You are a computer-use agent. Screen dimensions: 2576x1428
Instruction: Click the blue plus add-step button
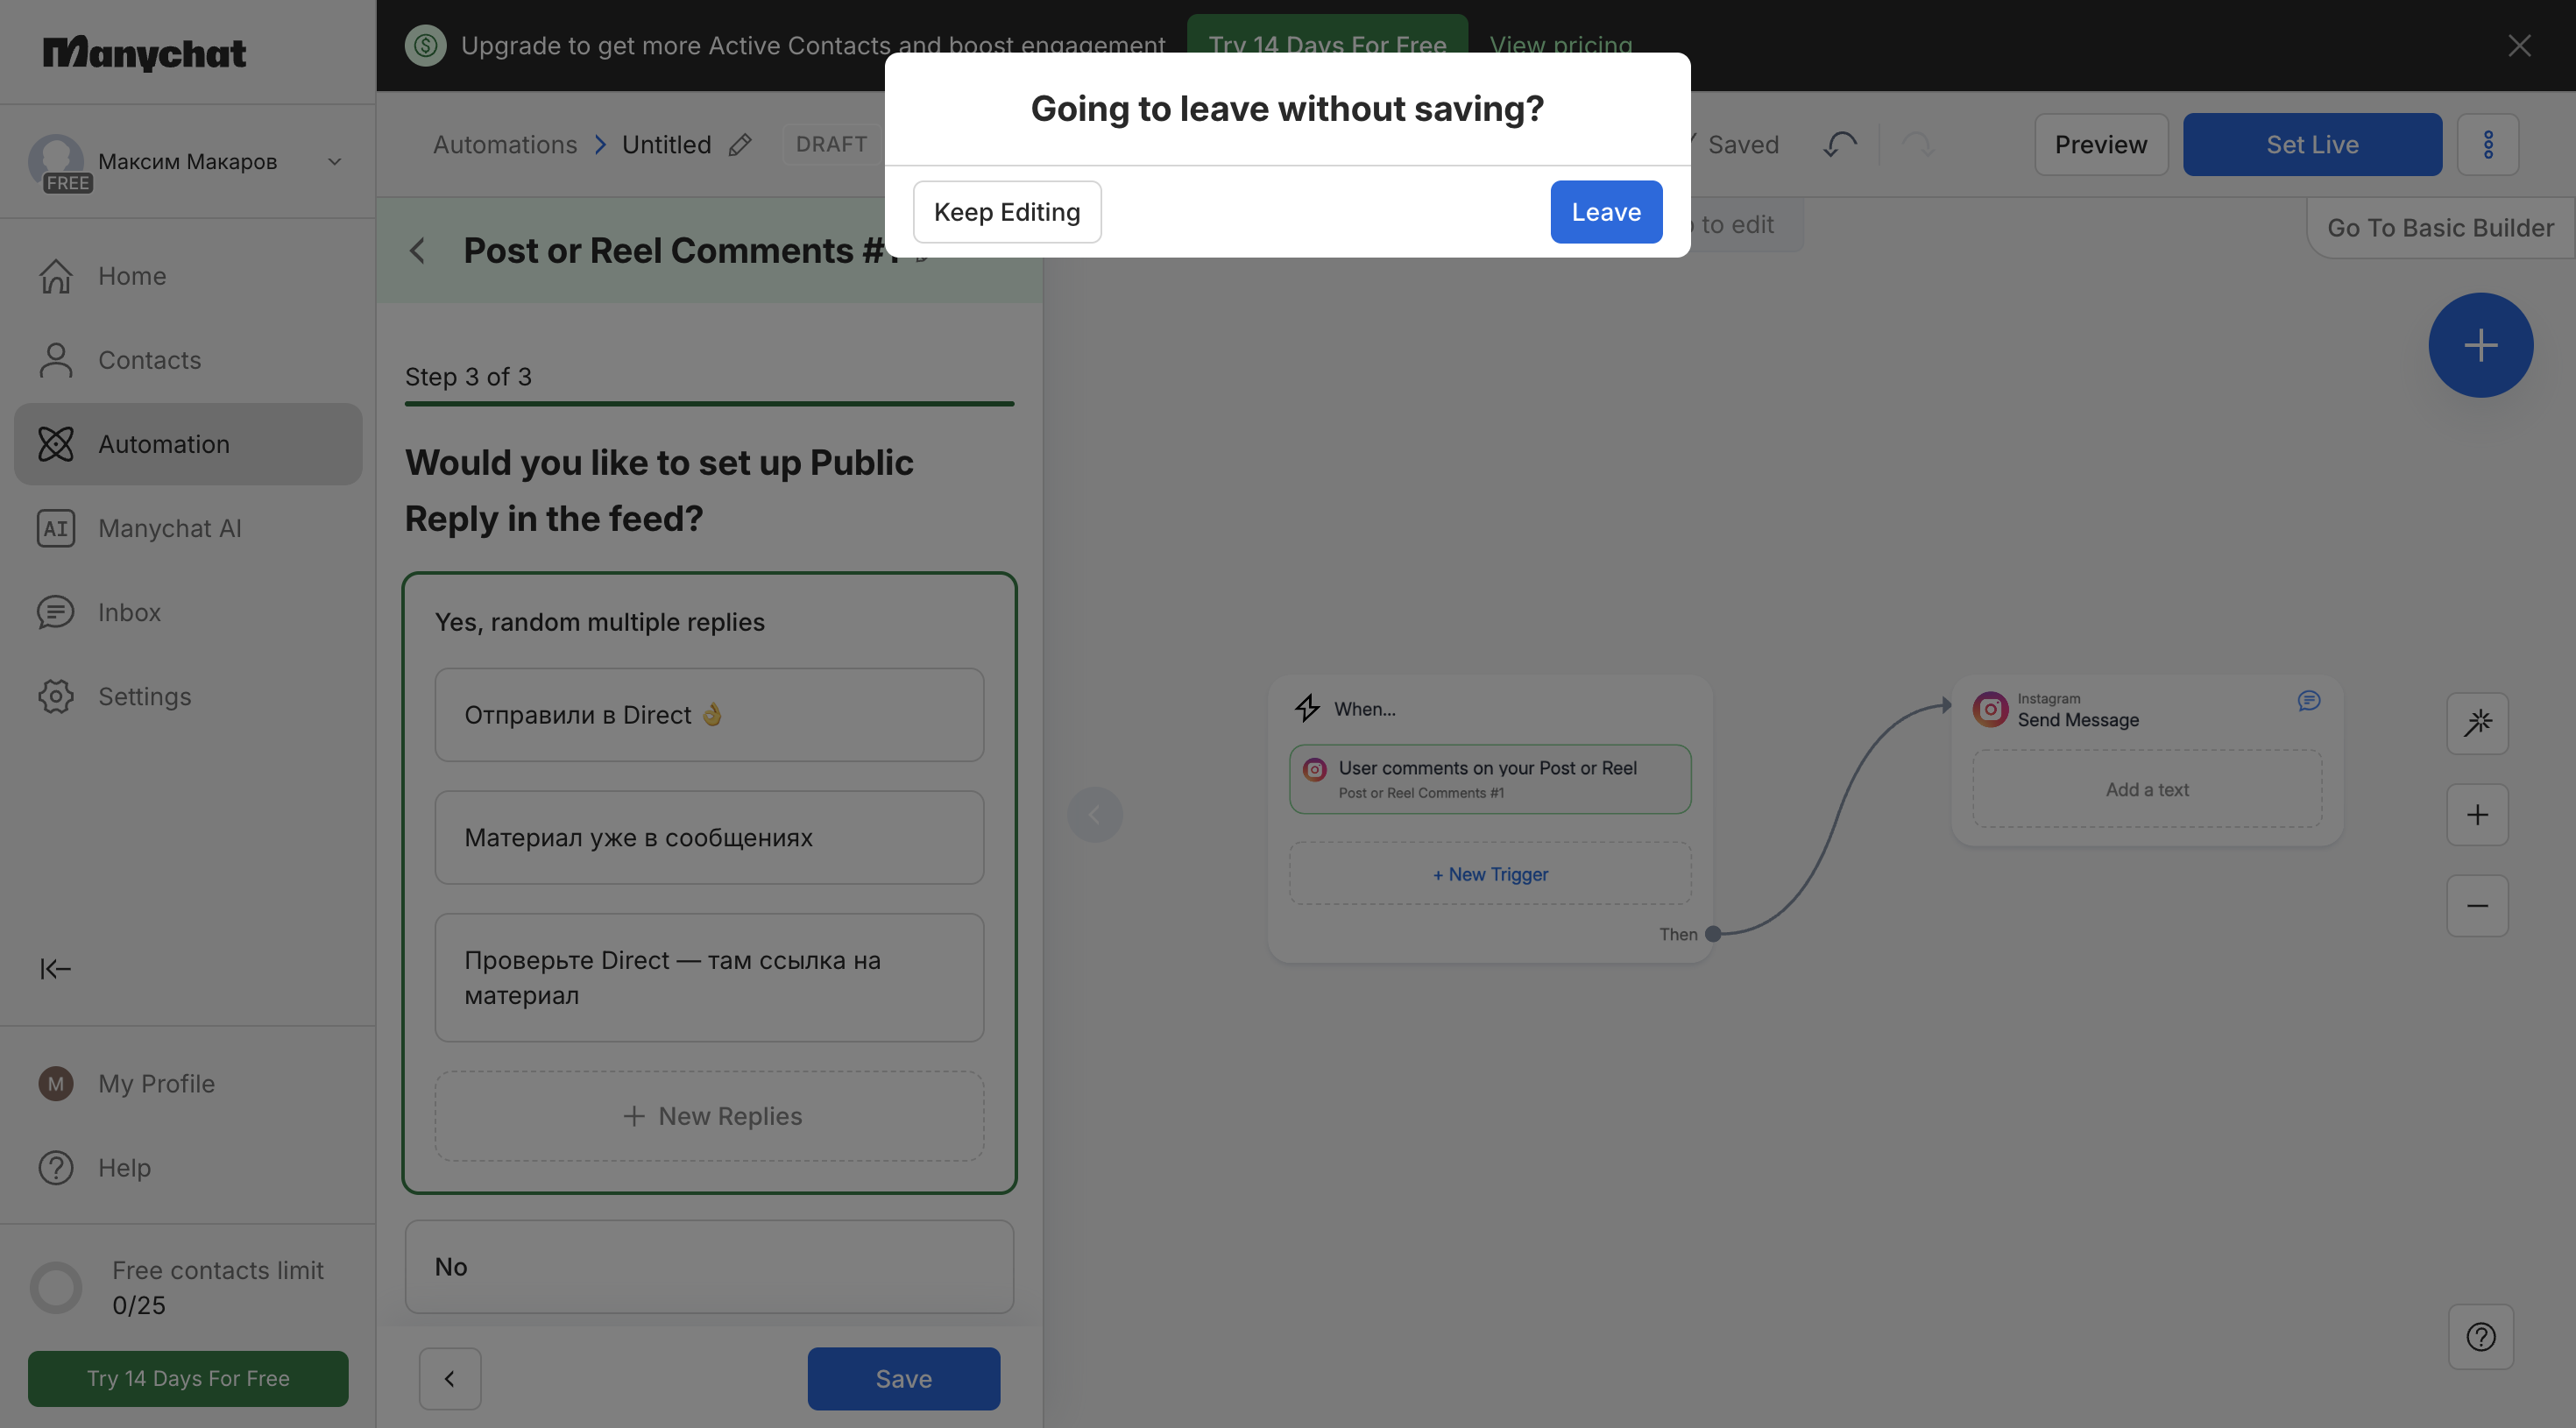pos(2481,346)
